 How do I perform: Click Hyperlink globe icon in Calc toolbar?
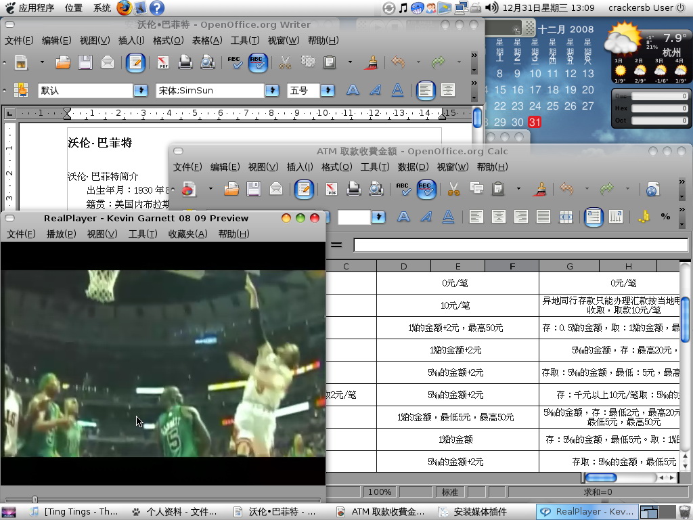click(652, 190)
